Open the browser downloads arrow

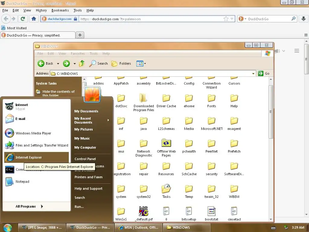(x=304, y=19)
